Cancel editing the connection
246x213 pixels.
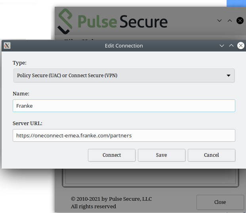211,155
